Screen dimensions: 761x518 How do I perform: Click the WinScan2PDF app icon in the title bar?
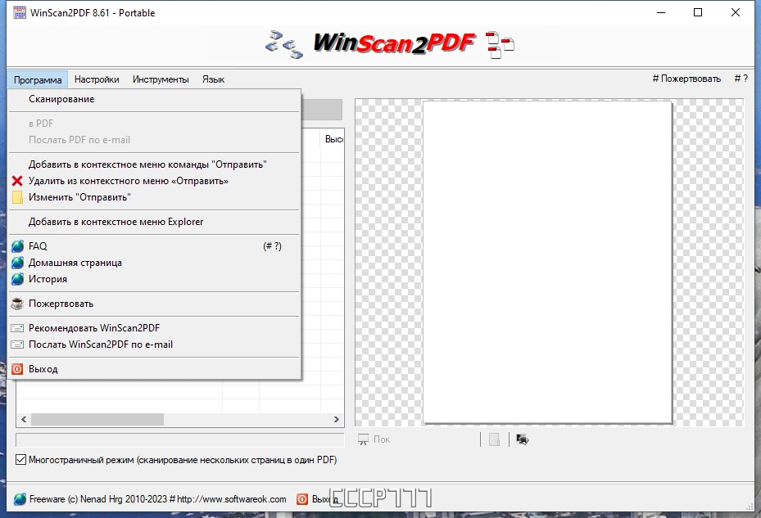(20, 12)
